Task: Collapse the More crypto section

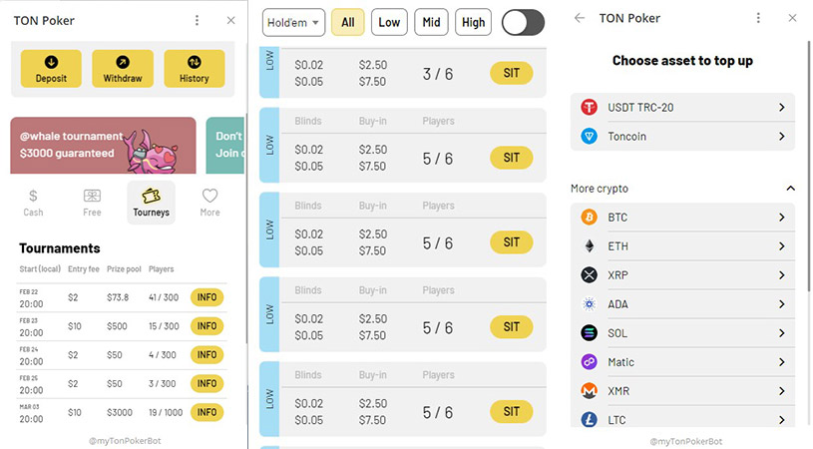Action: [790, 189]
